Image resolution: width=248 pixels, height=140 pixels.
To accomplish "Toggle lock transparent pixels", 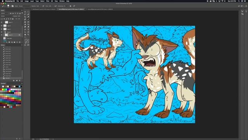I will (x=4, y=19).
